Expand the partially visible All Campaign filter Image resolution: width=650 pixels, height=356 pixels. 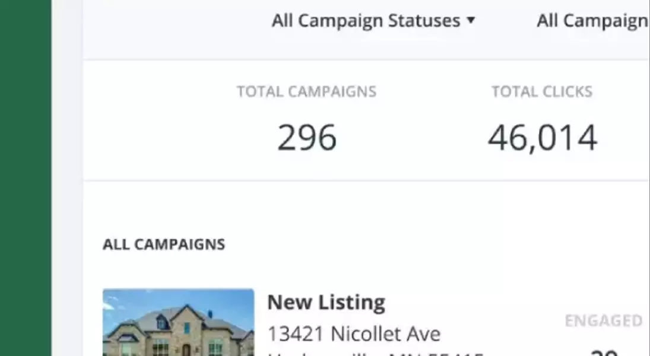(592, 21)
